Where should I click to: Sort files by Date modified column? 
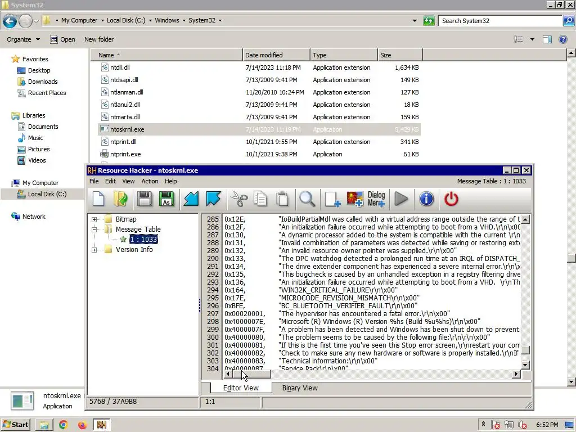[276, 55]
